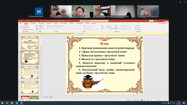Click the Update now button in yellow bar
The image size is (187, 105).
point(81,33)
